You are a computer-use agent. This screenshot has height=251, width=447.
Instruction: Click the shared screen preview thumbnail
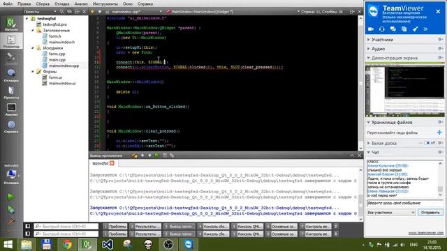coord(405,91)
